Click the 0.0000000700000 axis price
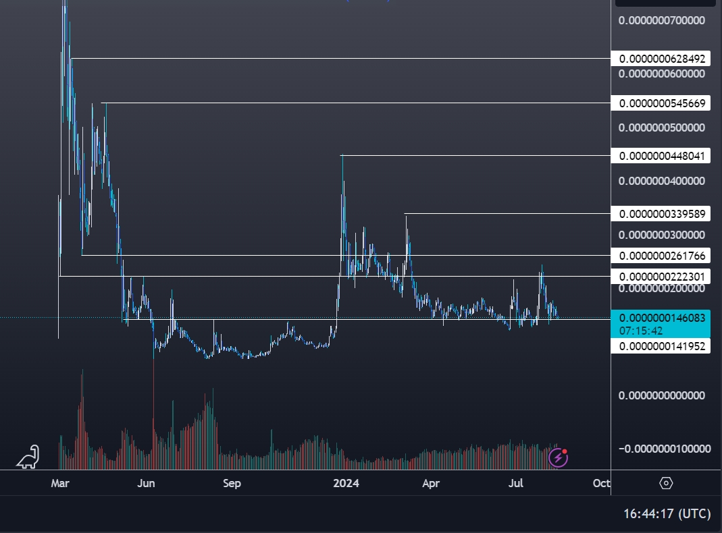 pyautogui.click(x=662, y=20)
